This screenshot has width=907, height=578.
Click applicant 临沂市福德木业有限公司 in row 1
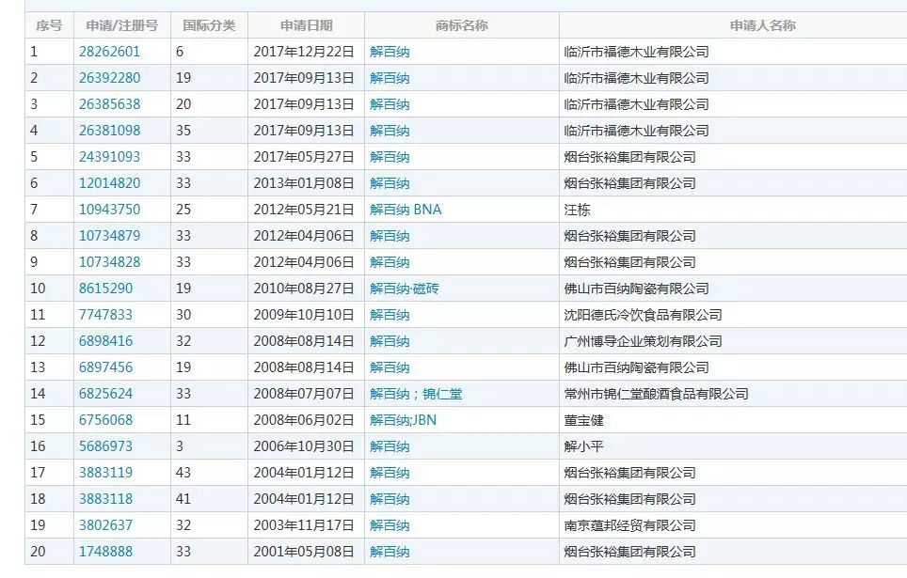(x=637, y=52)
